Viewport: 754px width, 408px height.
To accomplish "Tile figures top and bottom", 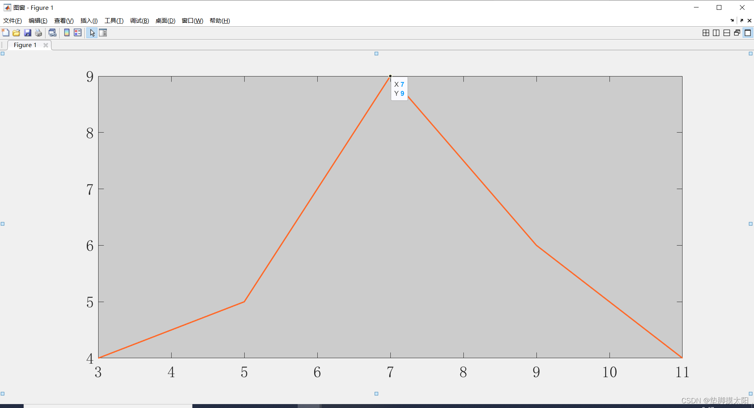I will click(727, 33).
